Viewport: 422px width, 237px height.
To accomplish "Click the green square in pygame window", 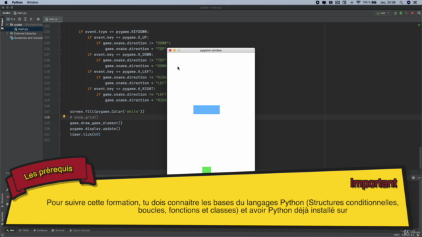I will 206,170.
